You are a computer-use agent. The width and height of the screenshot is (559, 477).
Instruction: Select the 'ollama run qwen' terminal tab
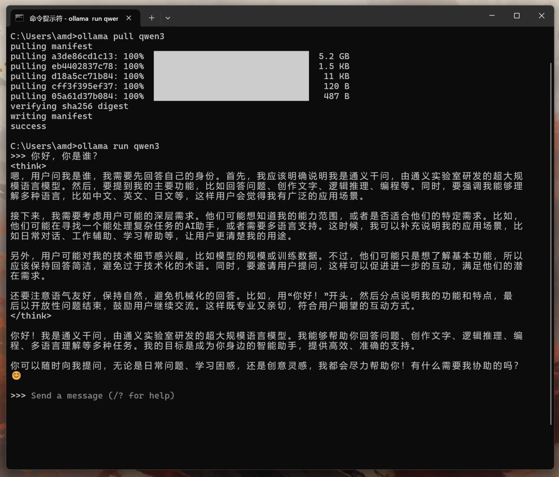click(75, 18)
